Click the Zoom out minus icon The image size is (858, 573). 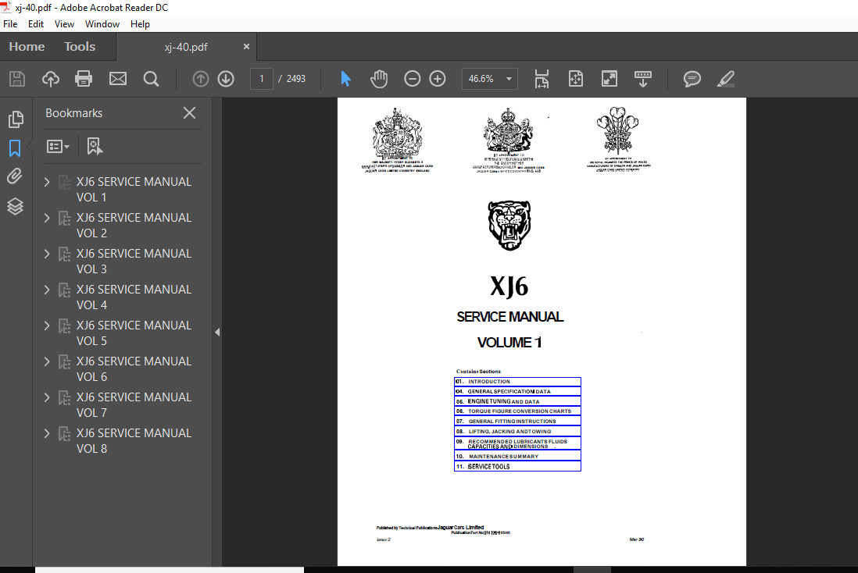click(x=412, y=79)
